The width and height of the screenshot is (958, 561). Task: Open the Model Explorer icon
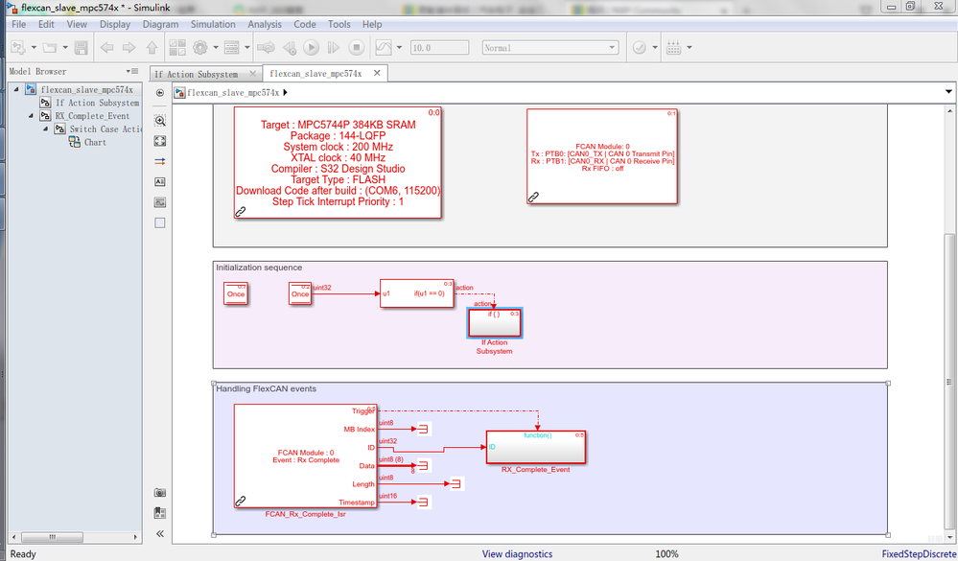pyautogui.click(x=231, y=47)
